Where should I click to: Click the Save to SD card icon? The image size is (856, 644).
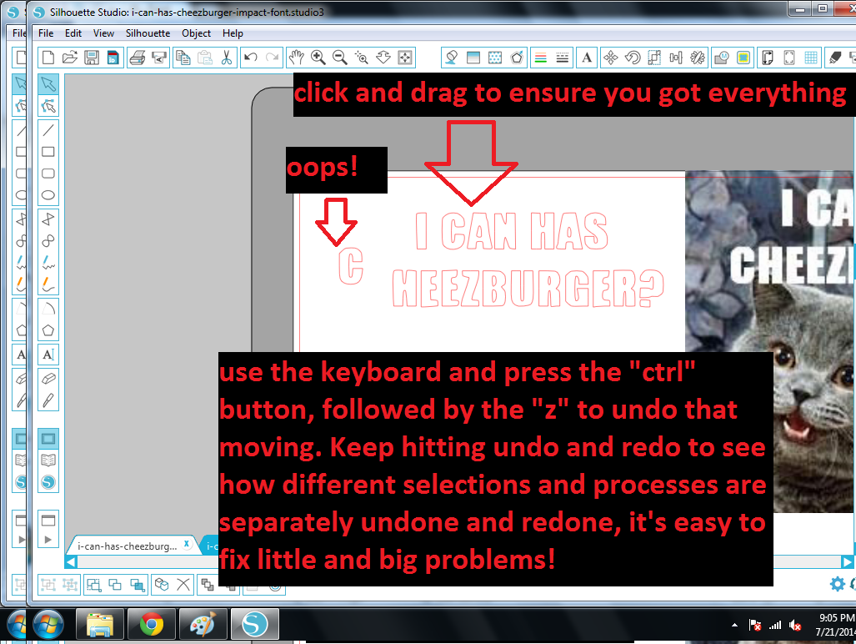(113, 58)
